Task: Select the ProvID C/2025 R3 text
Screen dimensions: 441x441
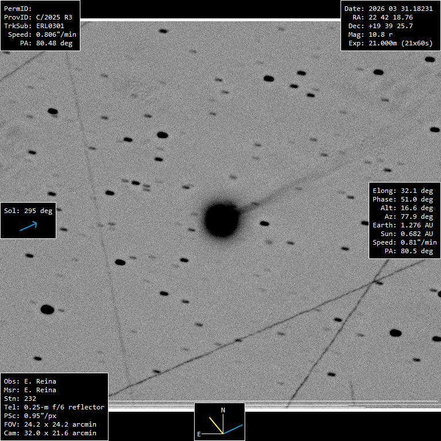Action: pyautogui.click(x=38, y=17)
